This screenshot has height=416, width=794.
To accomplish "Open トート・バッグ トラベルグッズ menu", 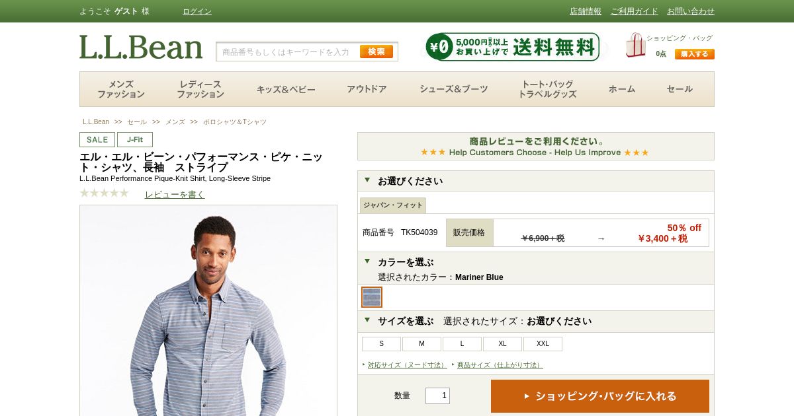I will point(547,89).
